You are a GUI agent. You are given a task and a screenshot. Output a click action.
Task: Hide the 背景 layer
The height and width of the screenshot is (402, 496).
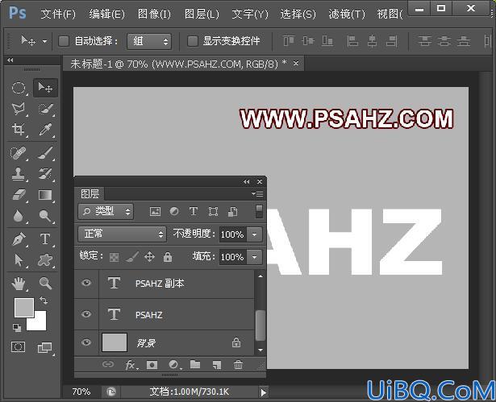point(86,342)
